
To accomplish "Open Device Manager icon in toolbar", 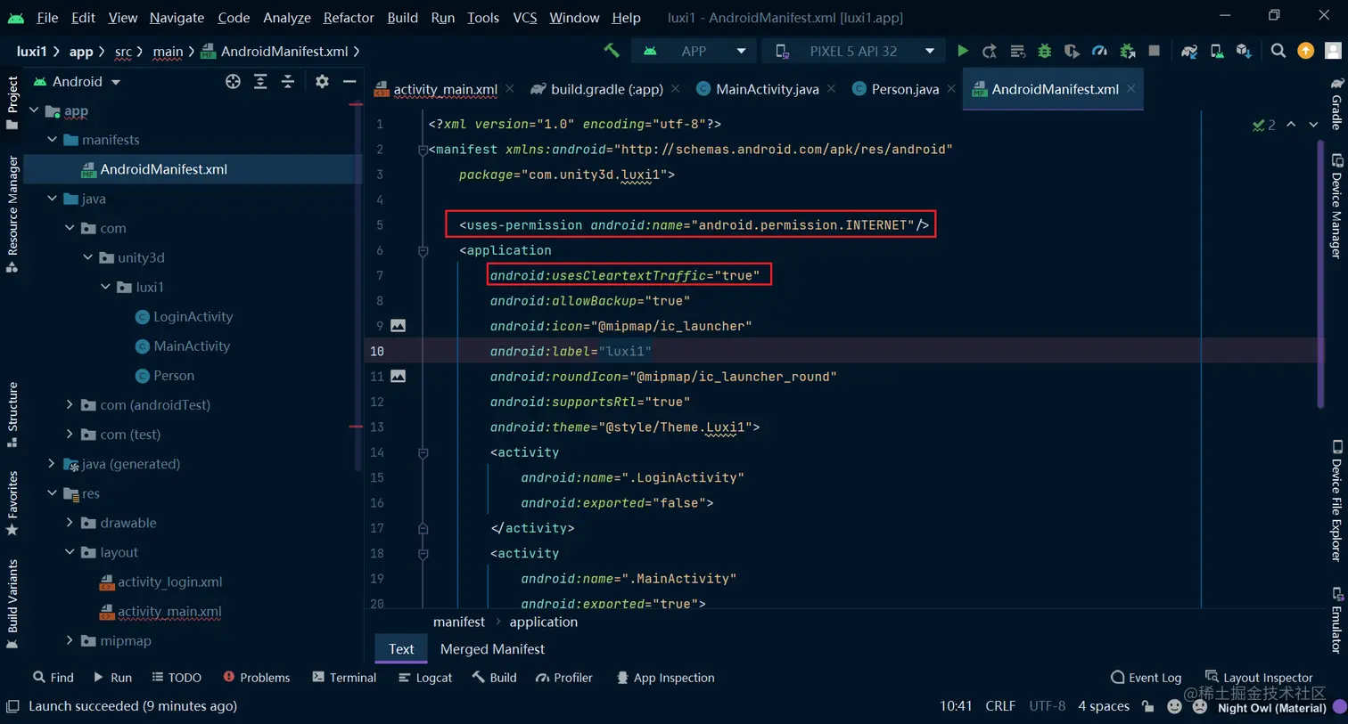I will 1217,51.
